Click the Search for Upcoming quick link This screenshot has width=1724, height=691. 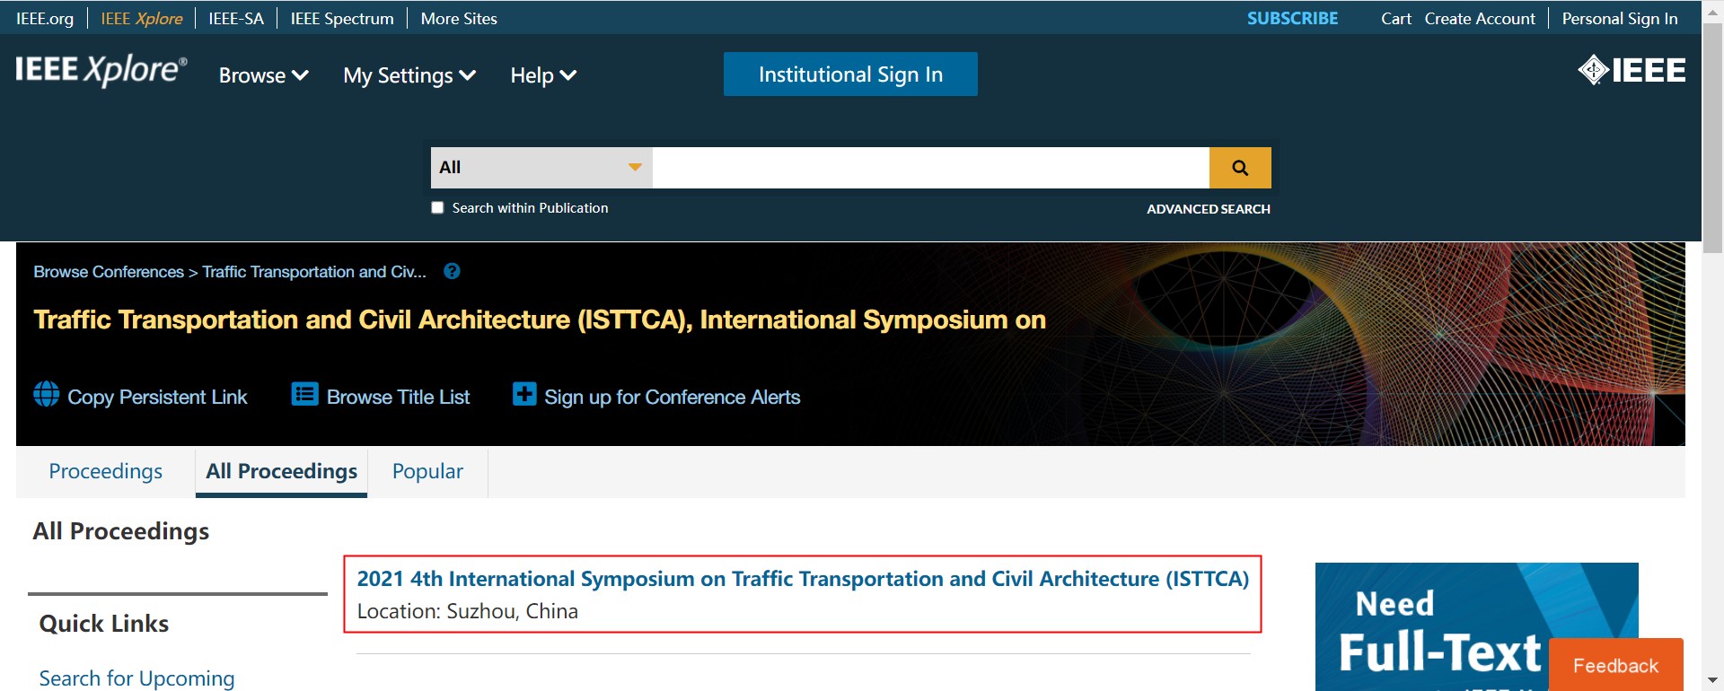click(136, 678)
